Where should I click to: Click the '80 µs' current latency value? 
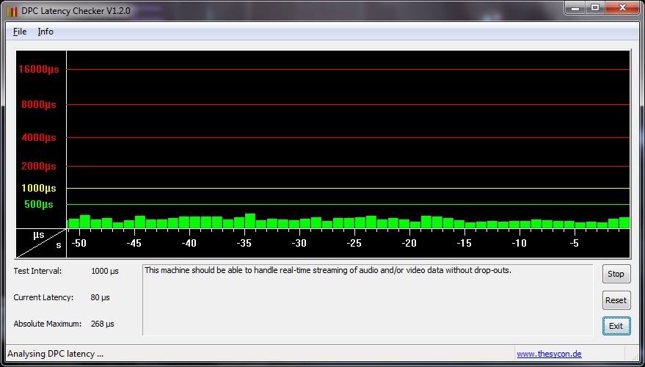[100, 298]
